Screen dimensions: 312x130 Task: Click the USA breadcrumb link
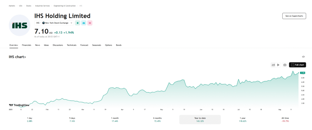(21, 6)
